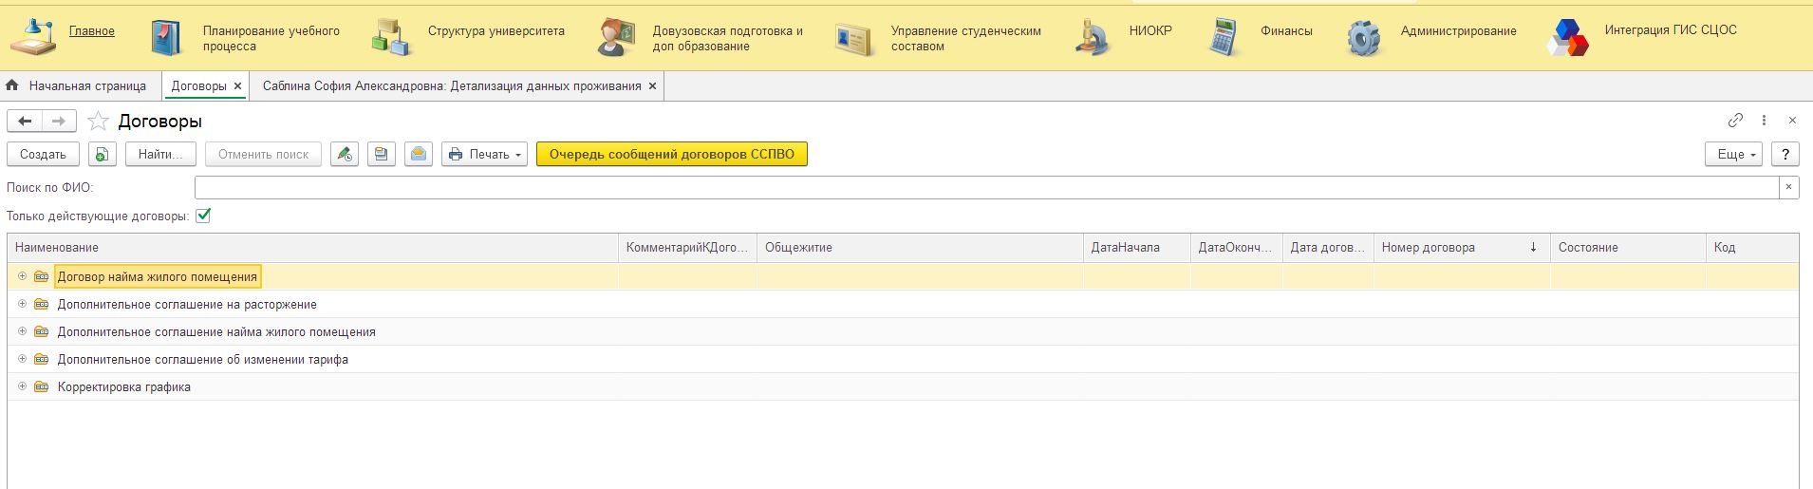Open Очередь сообщений договоров ССПВО

click(671, 154)
